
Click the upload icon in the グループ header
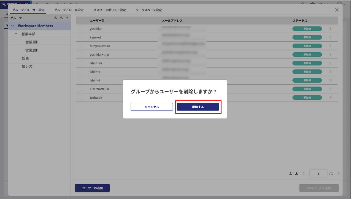click(55, 18)
